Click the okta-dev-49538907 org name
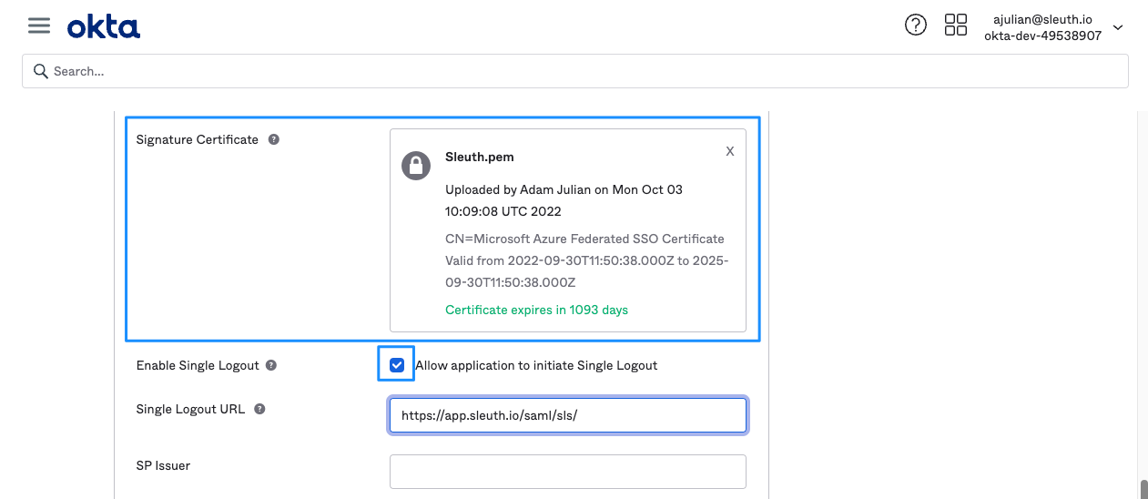Screen dimensions: 1148x499 [1042, 36]
